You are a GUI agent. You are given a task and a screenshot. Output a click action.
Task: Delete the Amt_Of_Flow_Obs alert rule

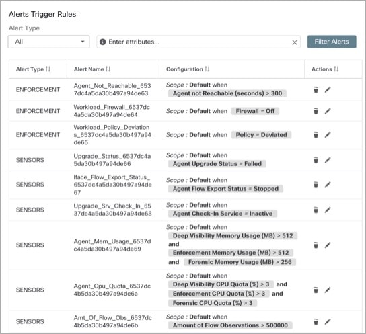pyautogui.click(x=316, y=321)
